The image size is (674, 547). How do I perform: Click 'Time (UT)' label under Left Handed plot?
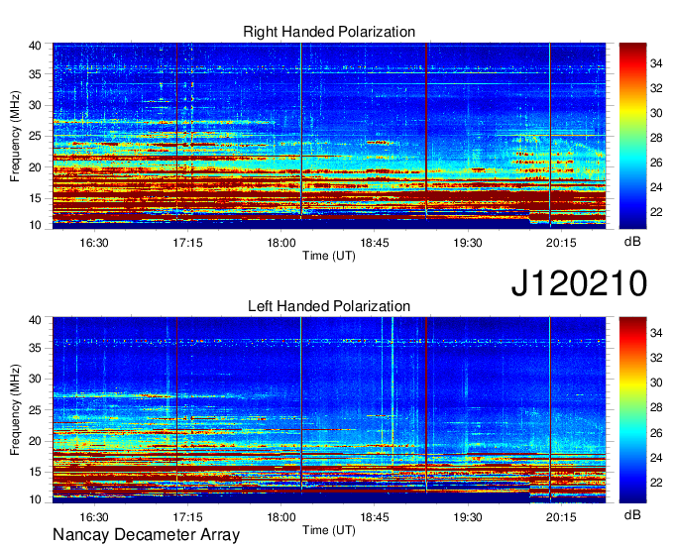[329, 530]
